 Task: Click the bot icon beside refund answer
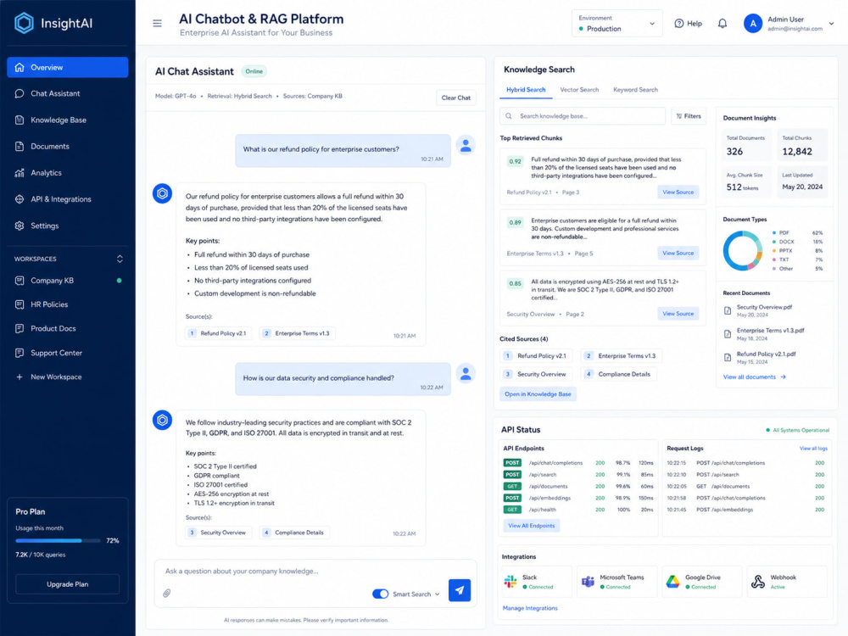162,193
